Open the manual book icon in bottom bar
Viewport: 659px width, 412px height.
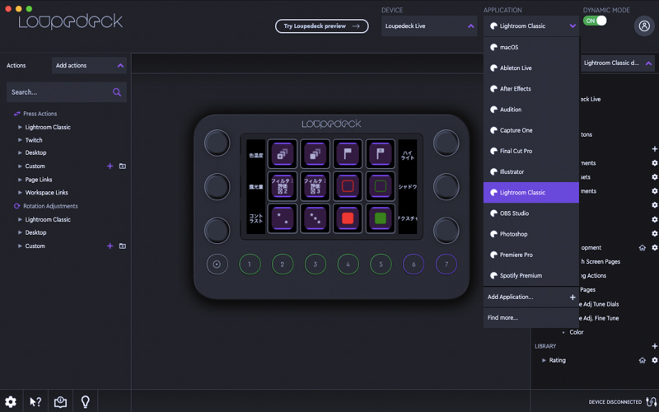click(60, 402)
